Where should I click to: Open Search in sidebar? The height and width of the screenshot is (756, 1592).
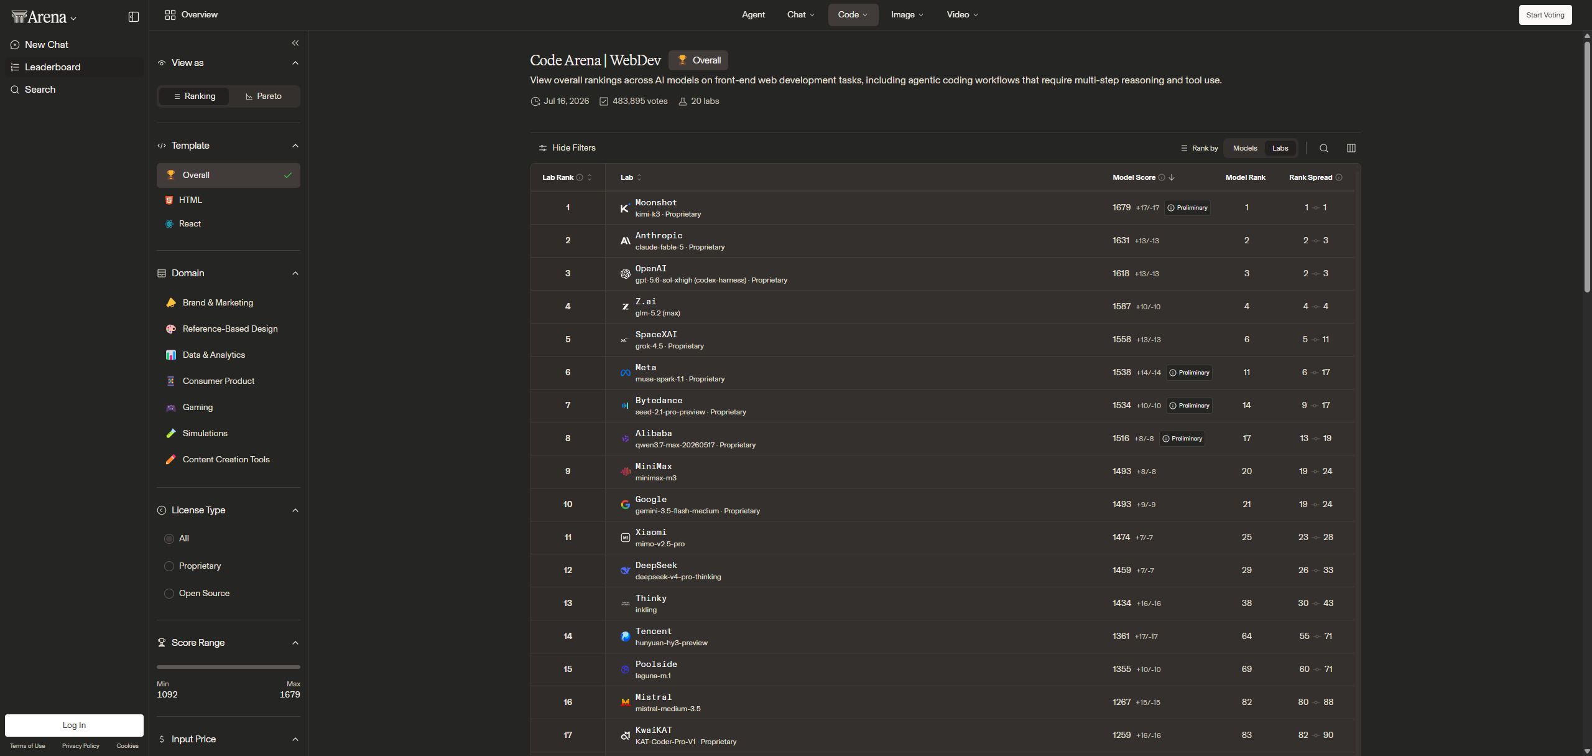coord(74,90)
